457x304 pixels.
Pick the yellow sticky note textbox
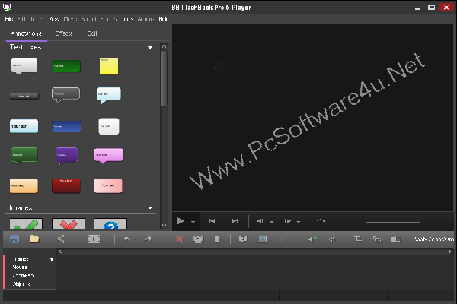click(x=109, y=66)
